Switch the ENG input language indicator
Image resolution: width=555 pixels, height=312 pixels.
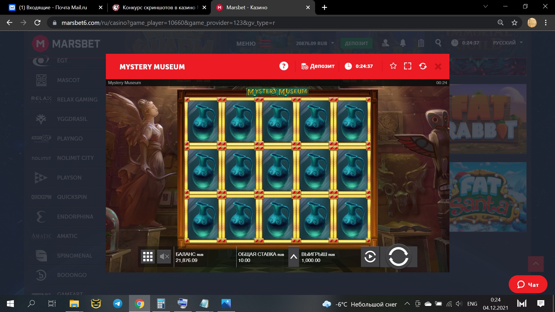pos(472,304)
